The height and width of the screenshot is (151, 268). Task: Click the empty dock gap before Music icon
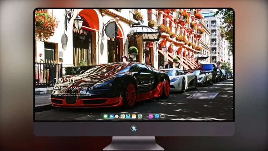click(x=145, y=116)
